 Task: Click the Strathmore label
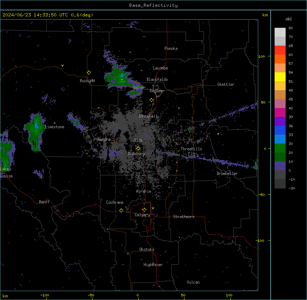click(x=184, y=217)
